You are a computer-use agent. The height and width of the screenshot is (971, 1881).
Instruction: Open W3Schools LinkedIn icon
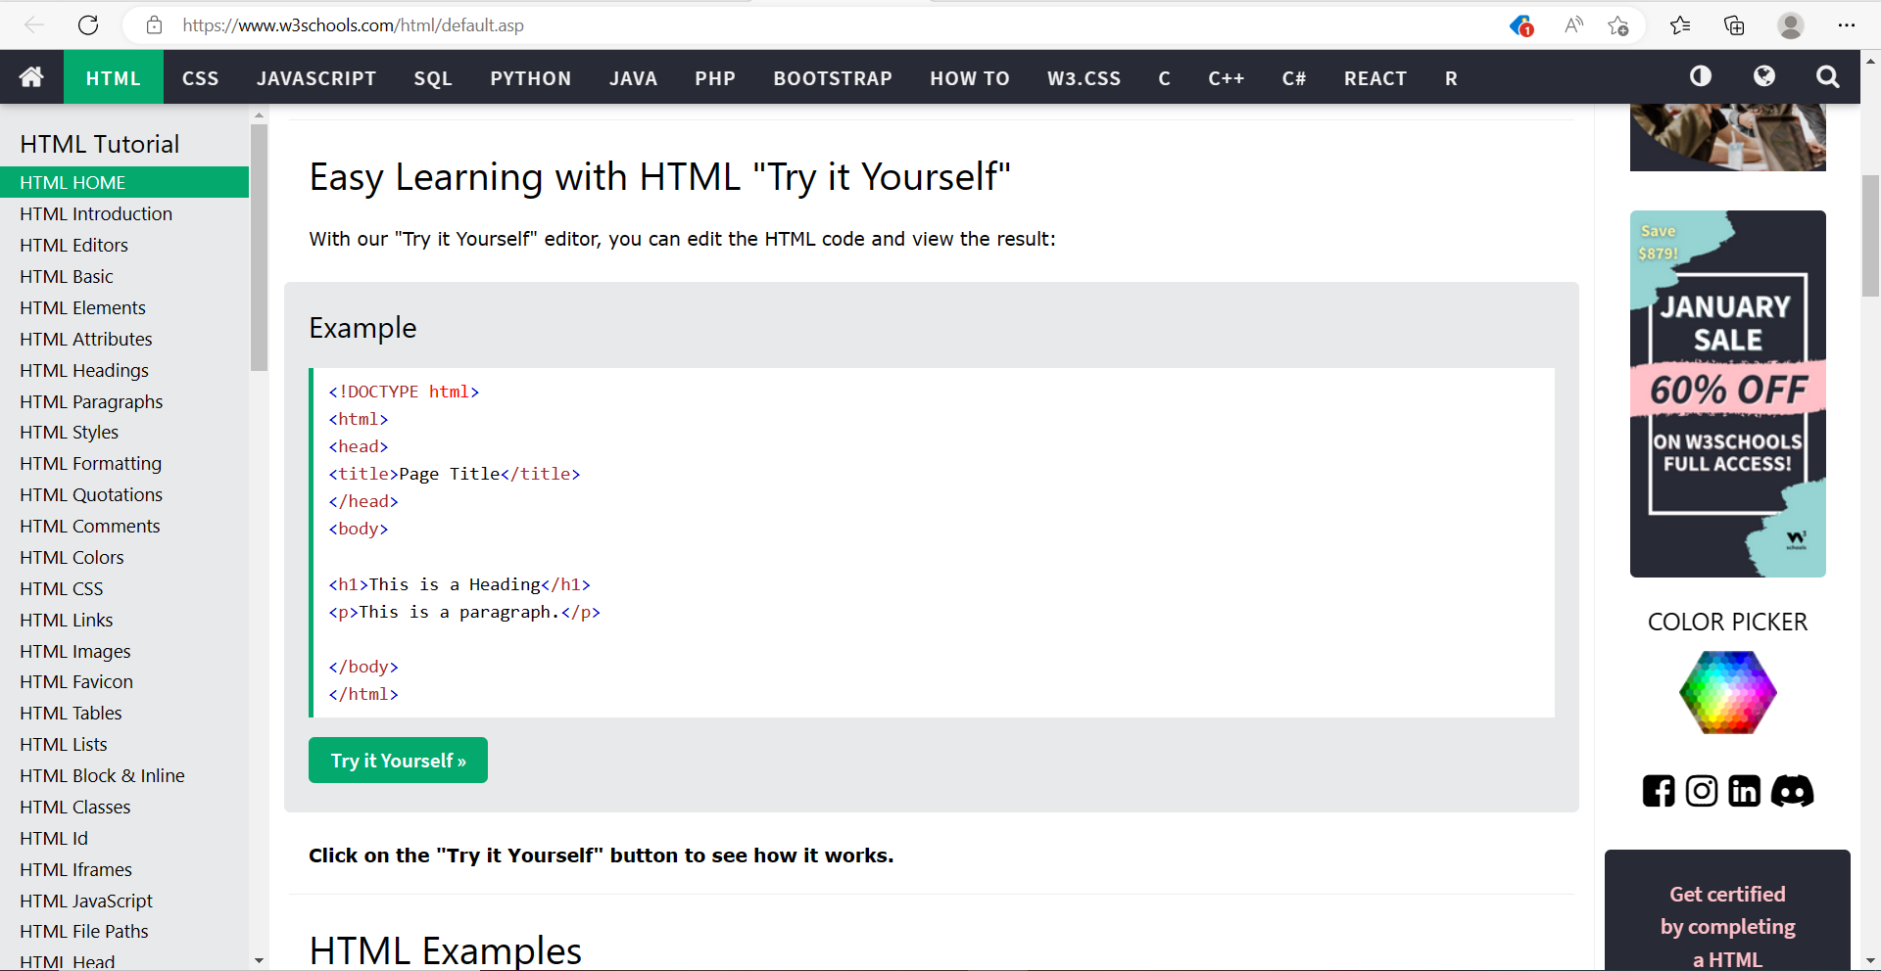(1744, 790)
